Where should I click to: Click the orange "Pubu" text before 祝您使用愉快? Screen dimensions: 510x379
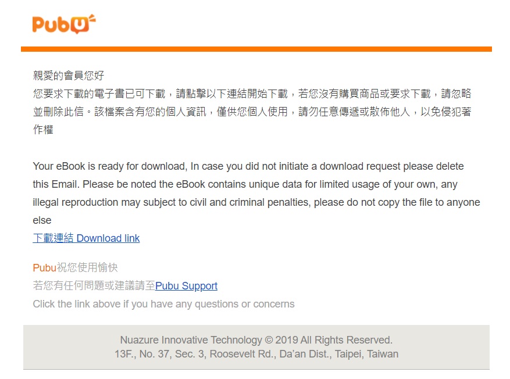(45, 268)
